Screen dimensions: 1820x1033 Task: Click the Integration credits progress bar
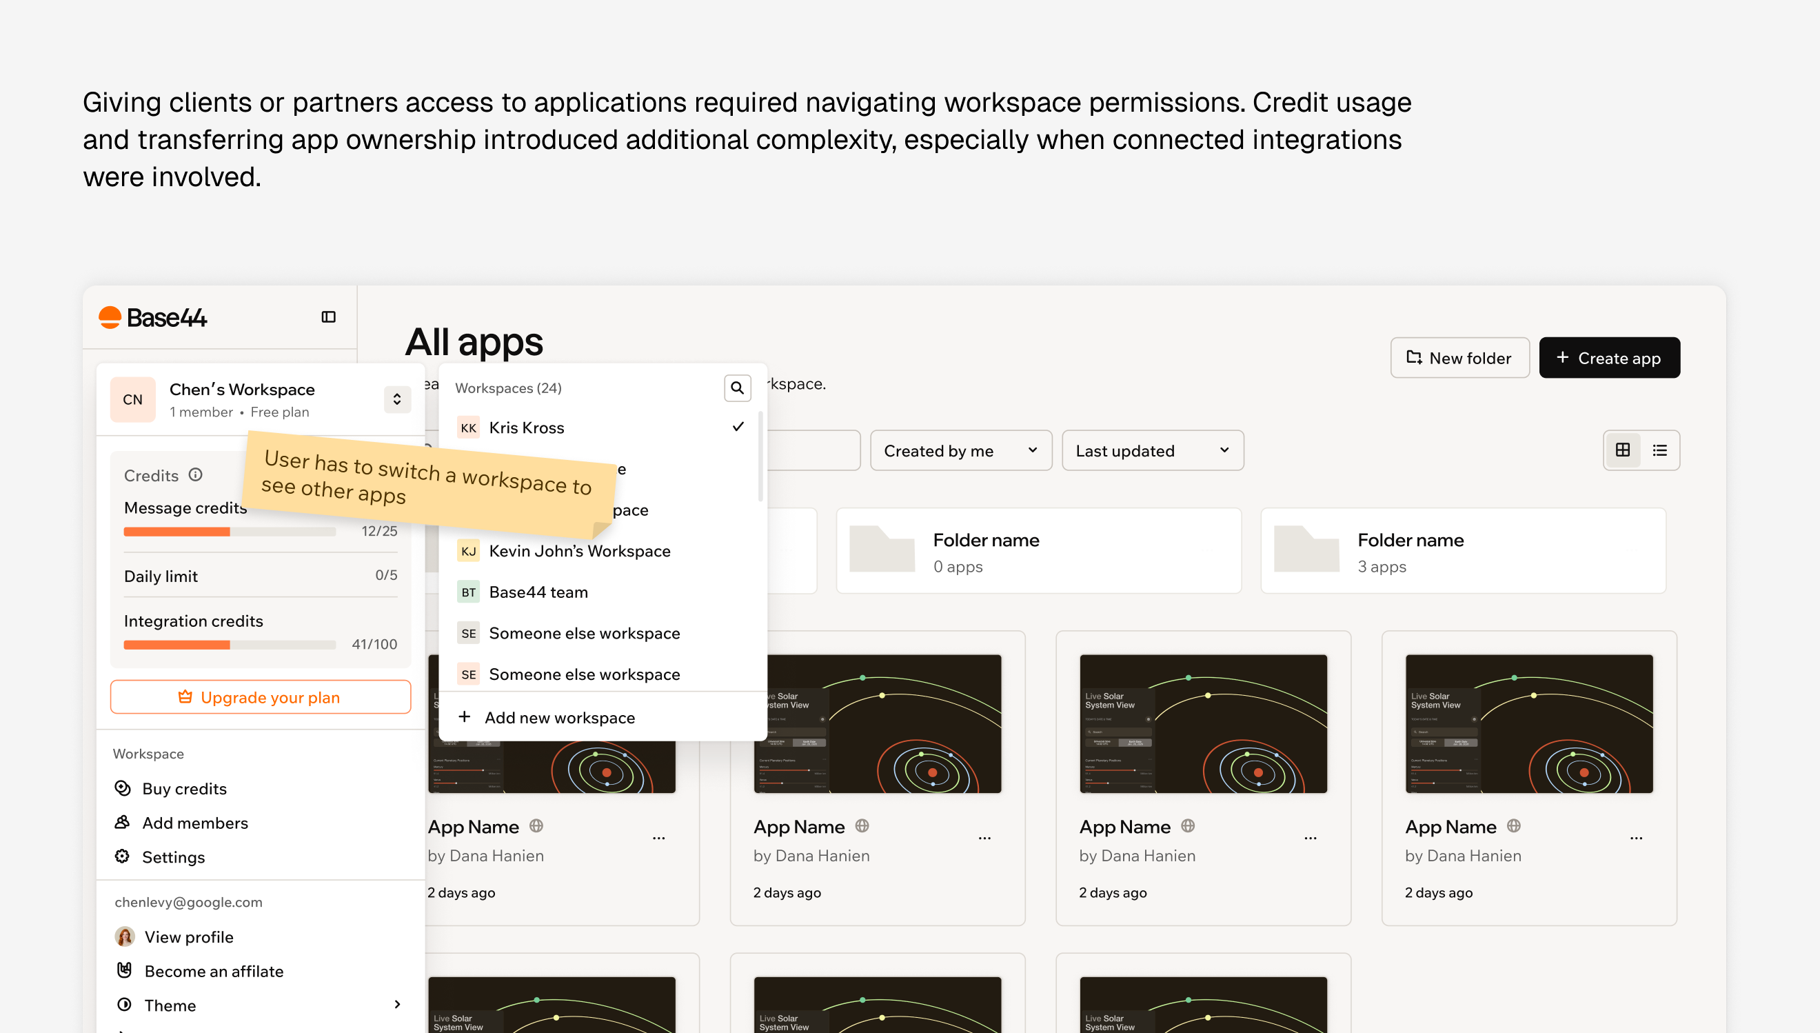click(x=229, y=645)
